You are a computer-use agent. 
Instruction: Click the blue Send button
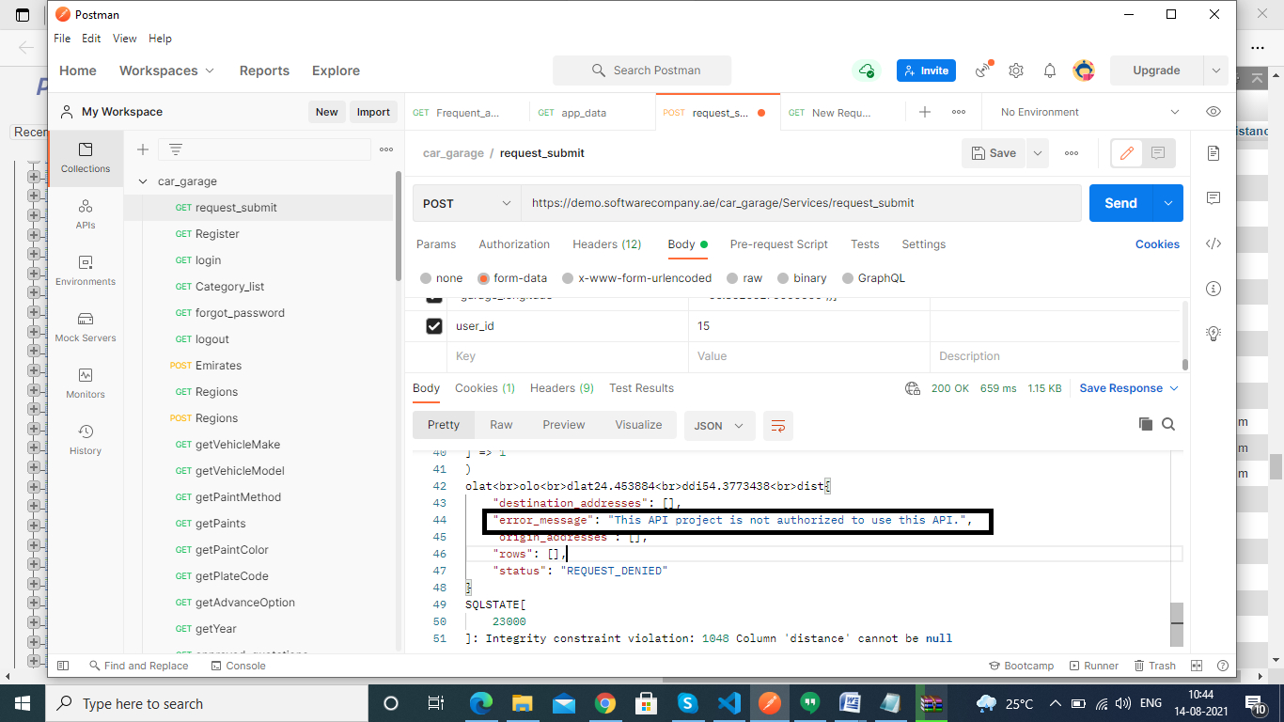(1120, 203)
